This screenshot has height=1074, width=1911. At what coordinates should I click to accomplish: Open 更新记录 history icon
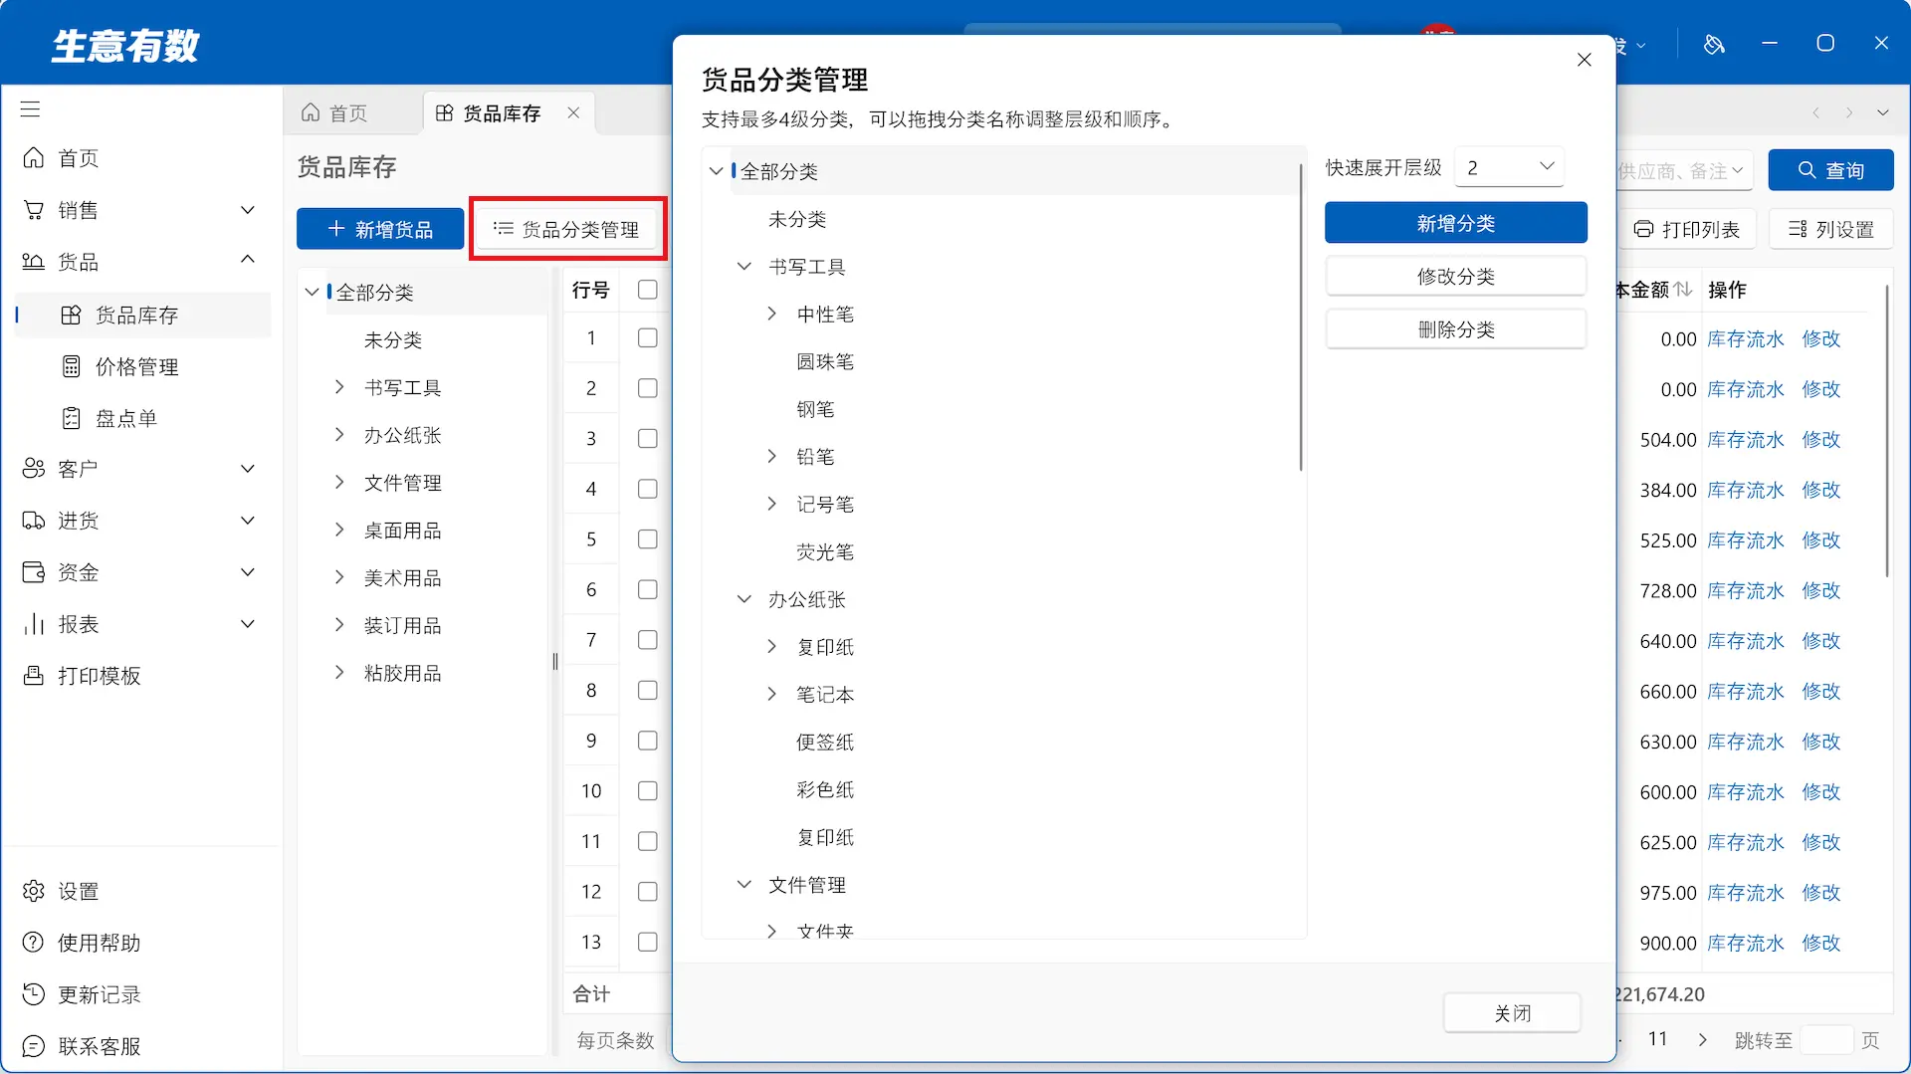34,994
